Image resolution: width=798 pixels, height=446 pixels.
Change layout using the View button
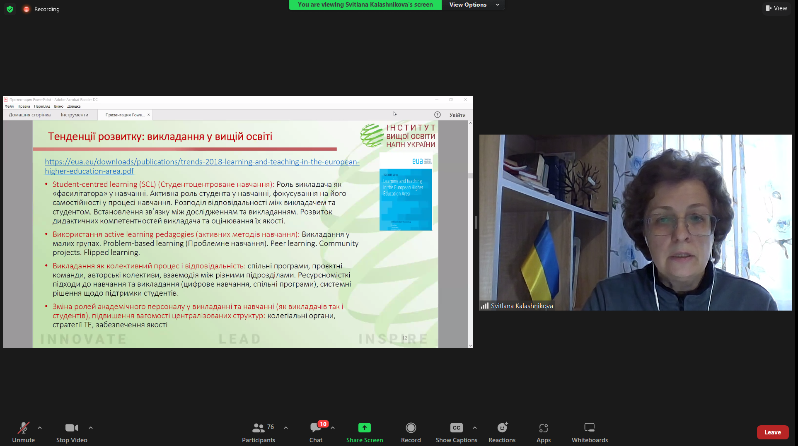point(776,8)
